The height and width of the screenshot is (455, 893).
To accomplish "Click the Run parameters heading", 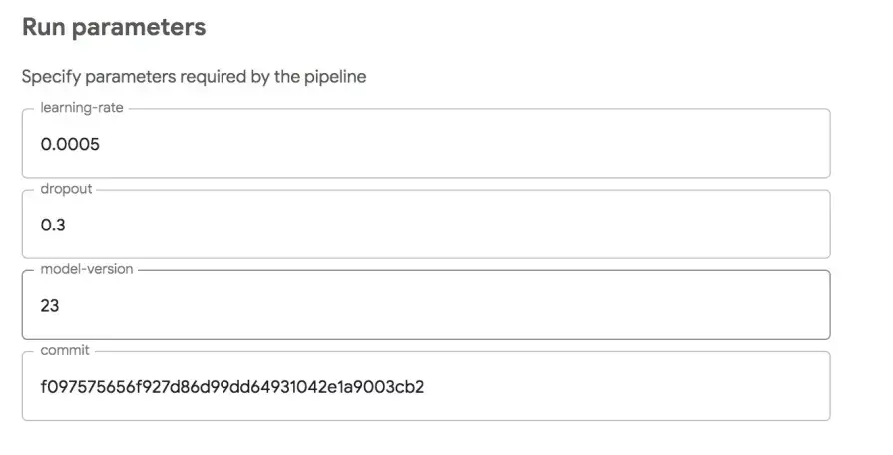I will coord(114,27).
